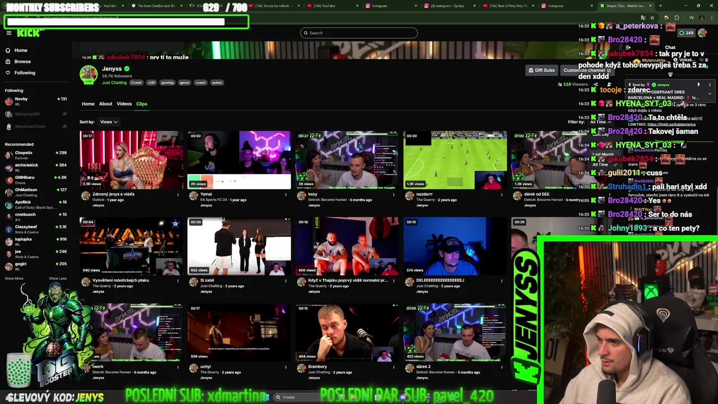Open the Browse sidebar item
The width and height of the screenshot is (718, 404).
[22, 61]
